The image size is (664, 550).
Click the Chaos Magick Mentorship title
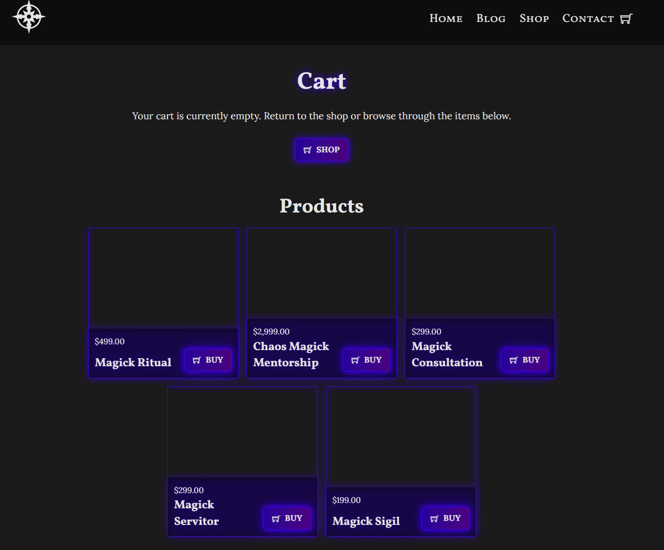[291, 354]
